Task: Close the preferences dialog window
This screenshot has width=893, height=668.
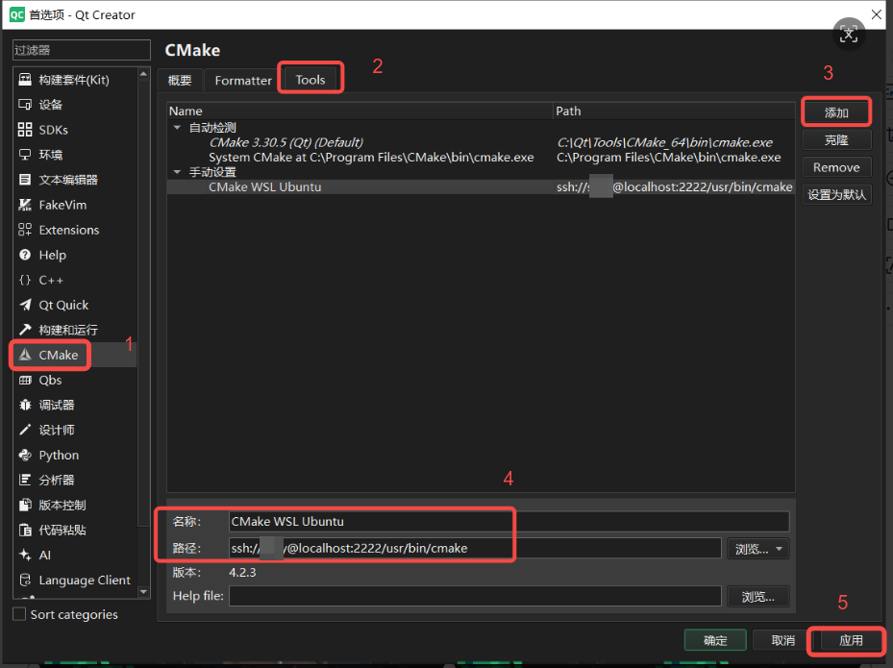Action: tap(877, 14)
